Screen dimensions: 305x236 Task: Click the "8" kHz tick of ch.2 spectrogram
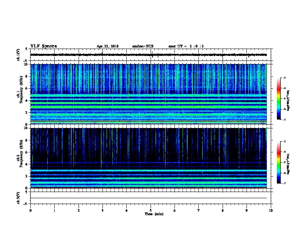pyautogui.click(x=27, y=140)
